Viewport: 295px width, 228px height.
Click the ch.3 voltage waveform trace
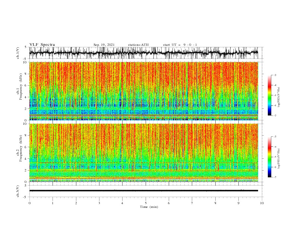[x=143, y=191]
